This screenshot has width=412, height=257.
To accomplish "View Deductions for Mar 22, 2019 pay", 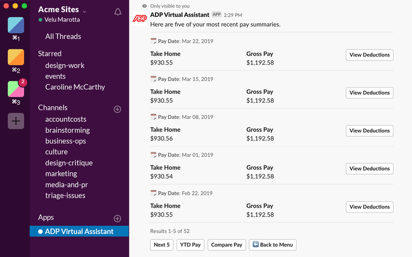I will (370, 55).
